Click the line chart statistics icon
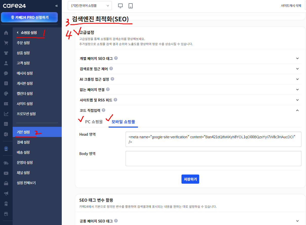Screen dimensions: 306x225 point(6,114)
